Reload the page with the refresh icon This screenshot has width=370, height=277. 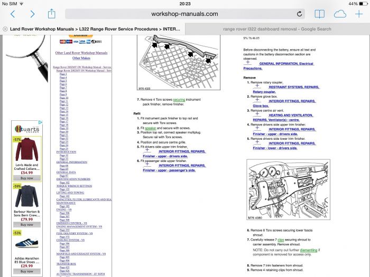(x=299, y=14)
